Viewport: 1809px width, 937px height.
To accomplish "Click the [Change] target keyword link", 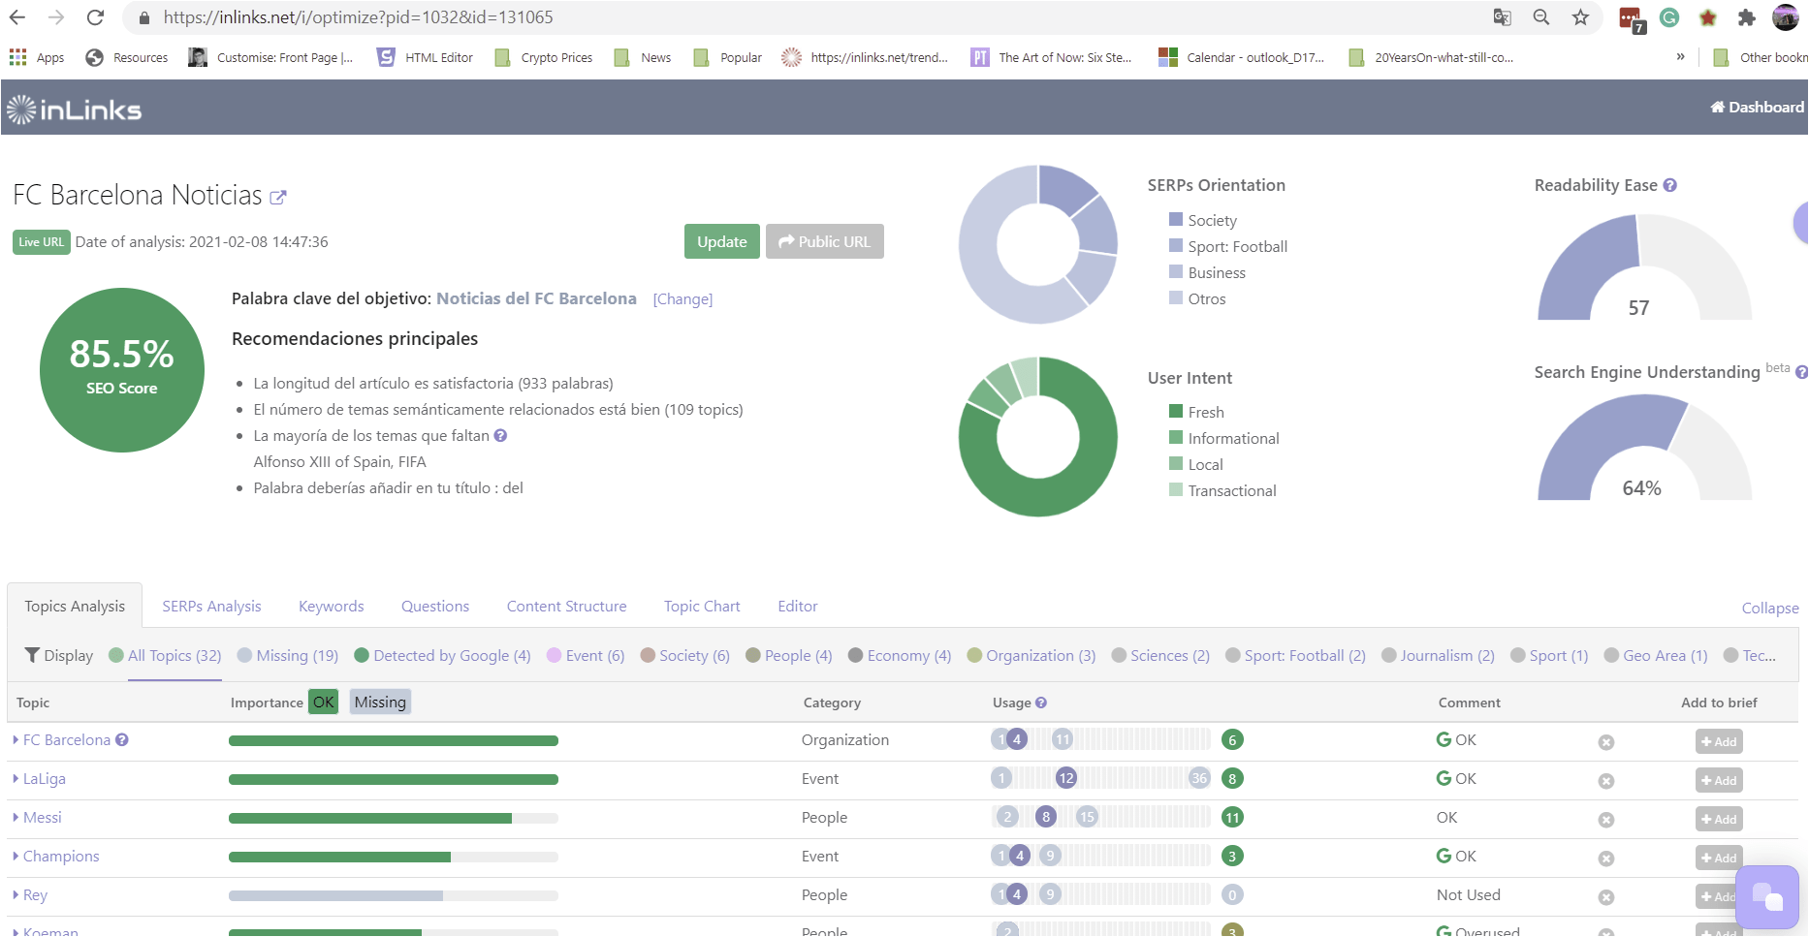I will click(682, 299).
